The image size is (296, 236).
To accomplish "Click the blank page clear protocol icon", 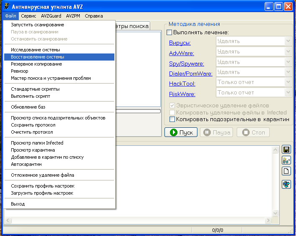I will click(286, 171).
